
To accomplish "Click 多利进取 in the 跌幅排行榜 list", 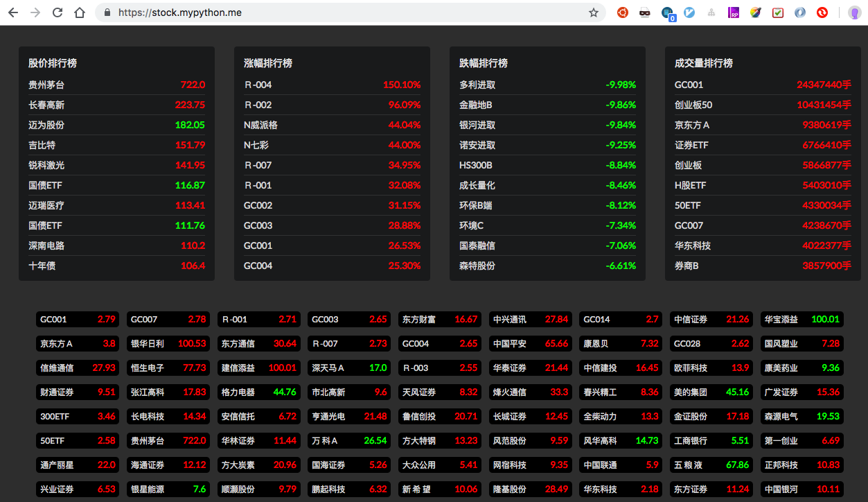I will pyautogui.click(x=547, y=85).
